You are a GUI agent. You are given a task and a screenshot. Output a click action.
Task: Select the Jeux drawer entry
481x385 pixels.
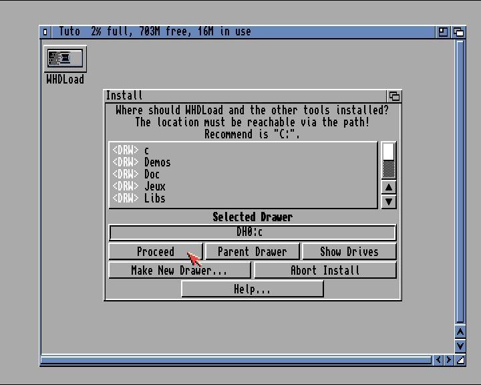click(243, 186)
